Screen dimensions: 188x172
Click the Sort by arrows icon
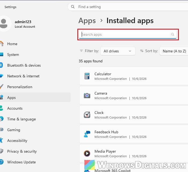click(142, 51)
